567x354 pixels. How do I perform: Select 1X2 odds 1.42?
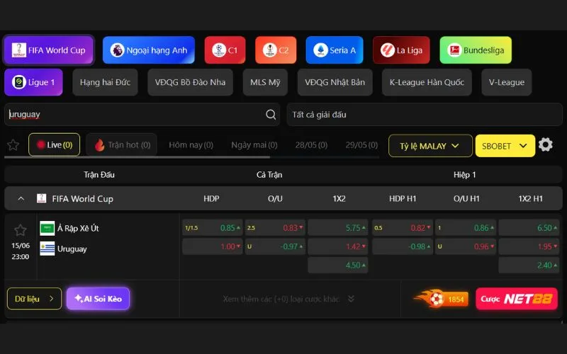click(x=338, y=246)
